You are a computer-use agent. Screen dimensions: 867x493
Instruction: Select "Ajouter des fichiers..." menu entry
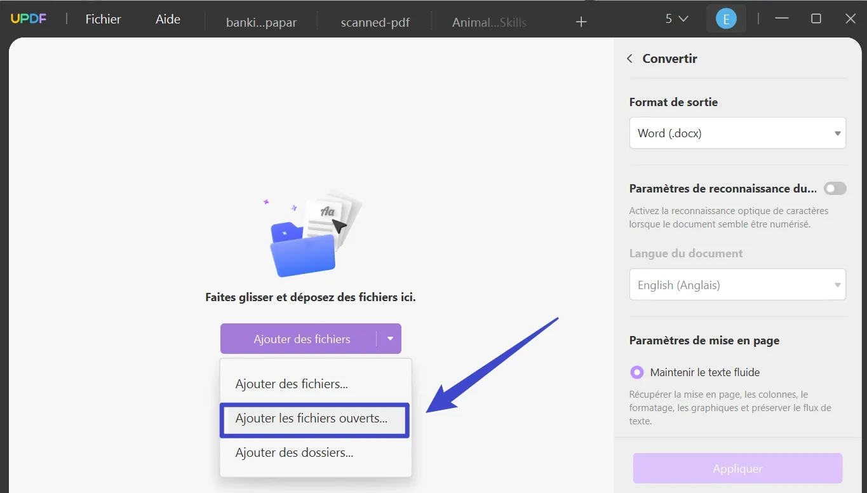(291, 384)
